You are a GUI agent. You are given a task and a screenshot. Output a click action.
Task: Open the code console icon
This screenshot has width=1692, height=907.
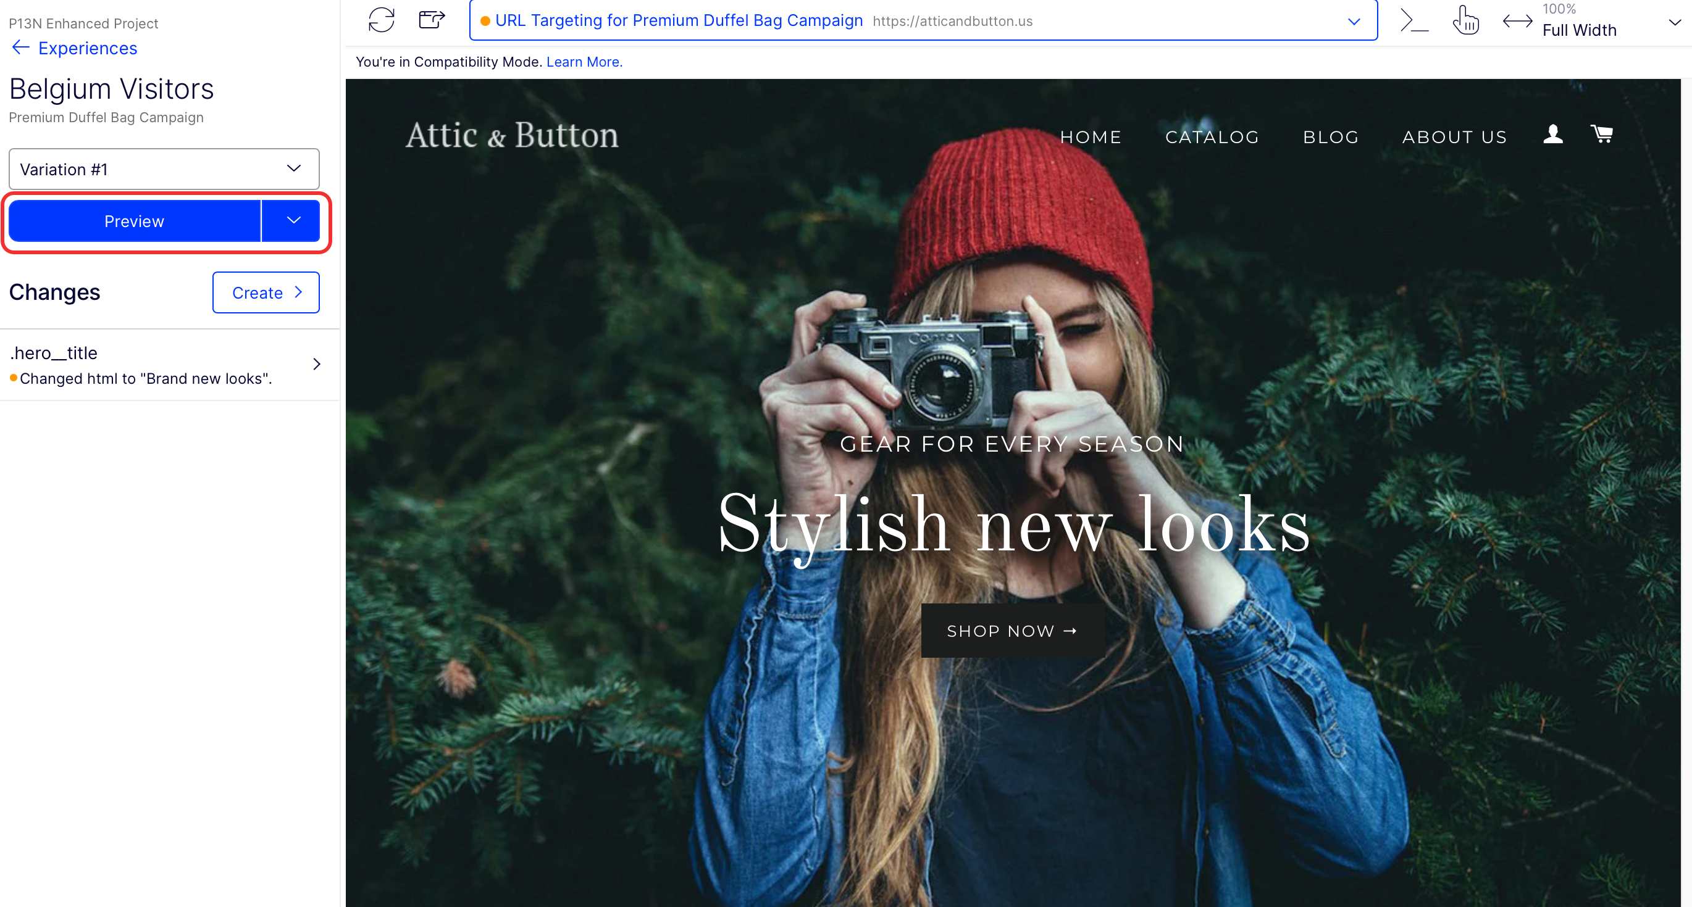[1413, 20]
